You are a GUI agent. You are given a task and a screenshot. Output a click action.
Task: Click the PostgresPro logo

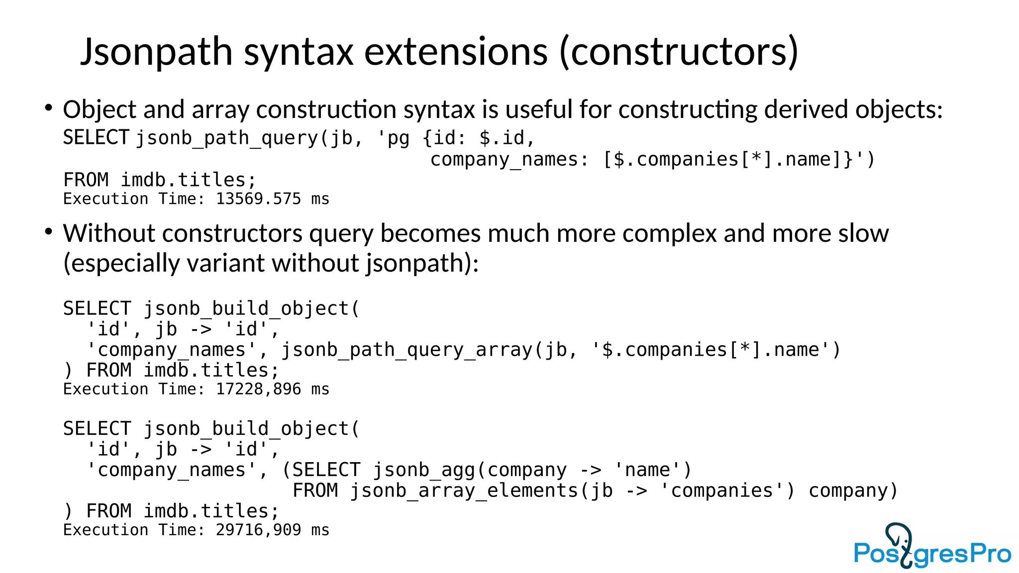(x=932, y=546)
